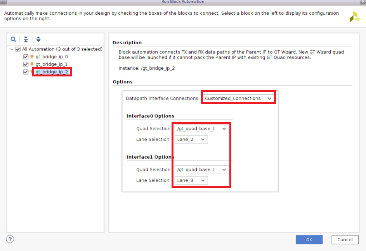Toggle the gt_bridge_ip_2 checkbox

(26, 72)
